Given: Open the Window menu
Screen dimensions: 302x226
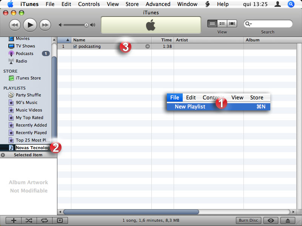Looking at the screenshot, I should [x=187, y=4].
